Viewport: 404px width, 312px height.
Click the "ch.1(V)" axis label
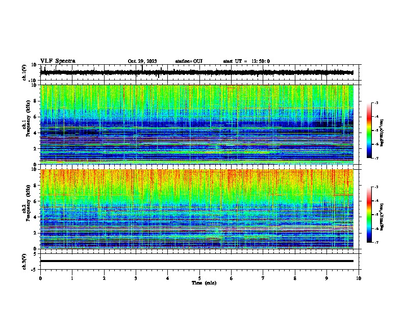click(x=24, y=72)
